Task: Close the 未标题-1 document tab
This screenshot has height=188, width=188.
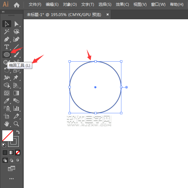Action: [x=108, y=14]
